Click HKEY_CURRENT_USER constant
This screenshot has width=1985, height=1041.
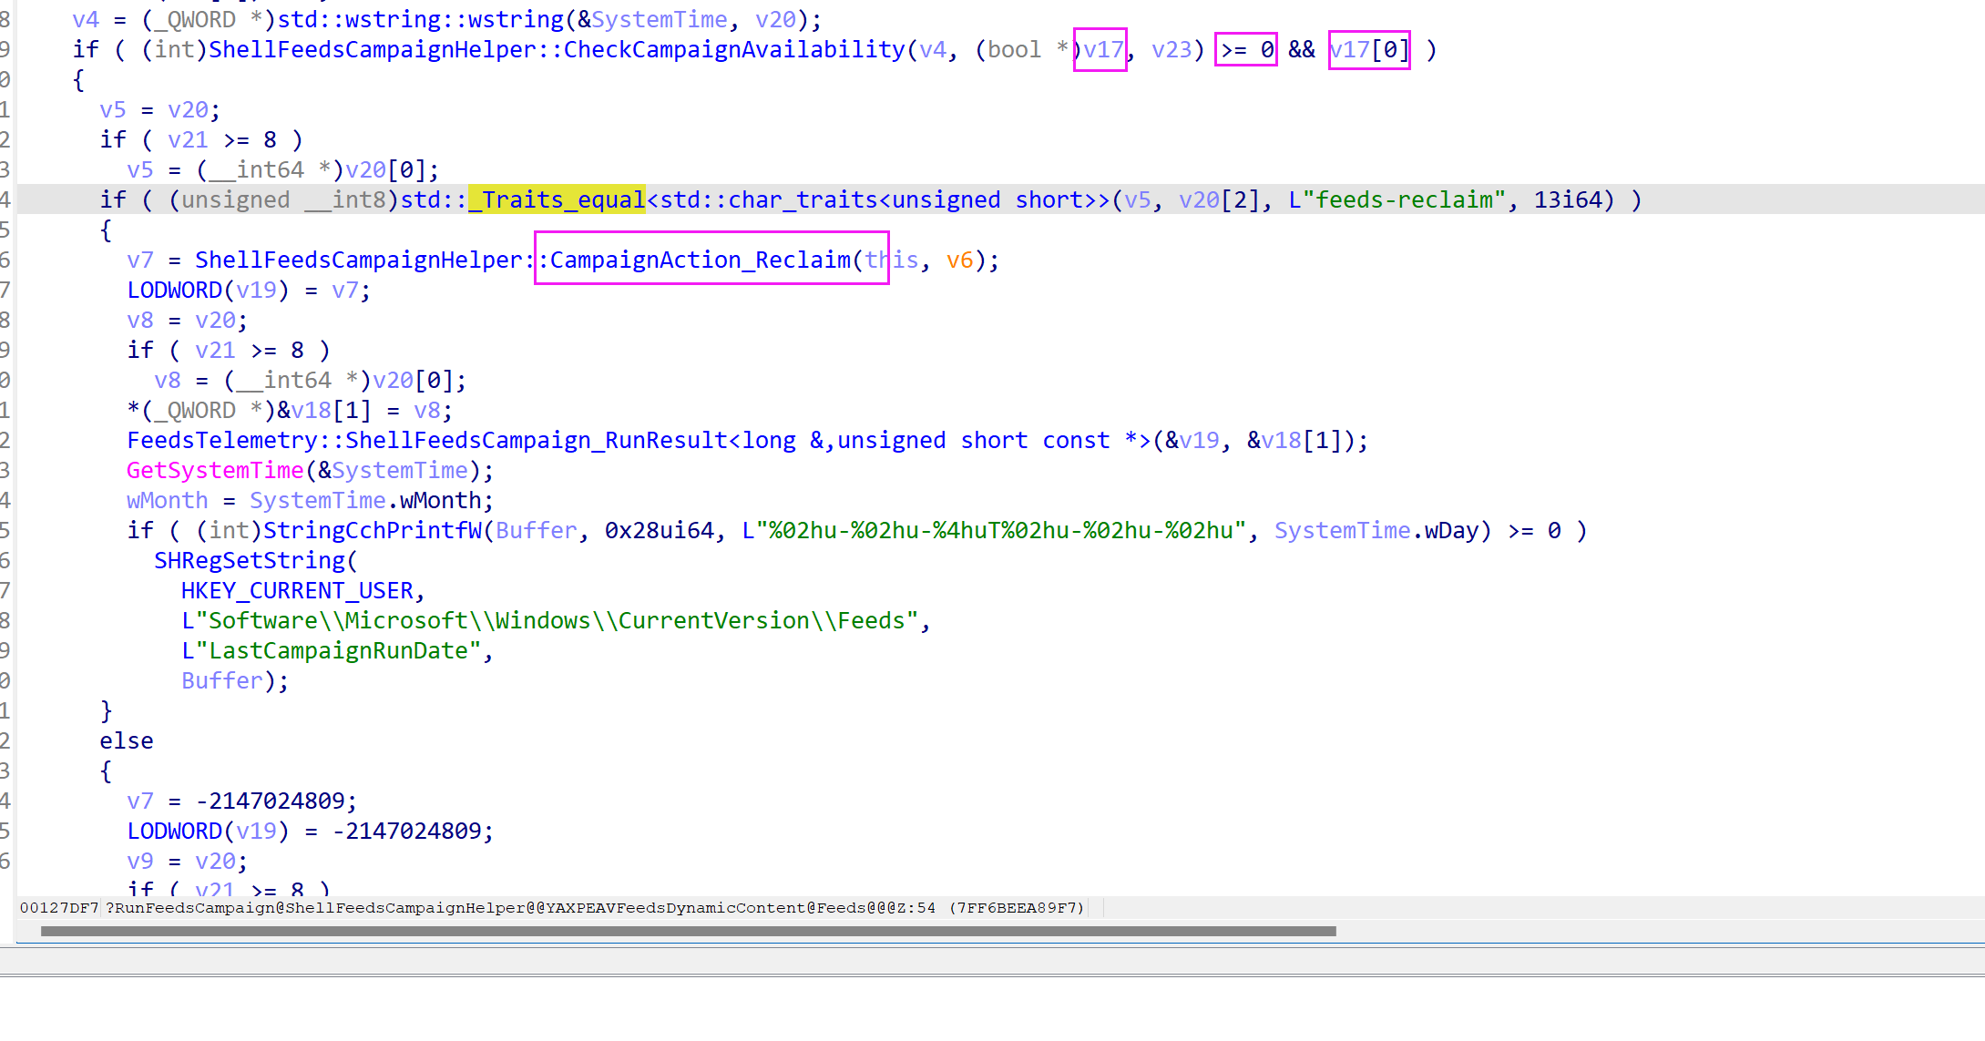297,590
